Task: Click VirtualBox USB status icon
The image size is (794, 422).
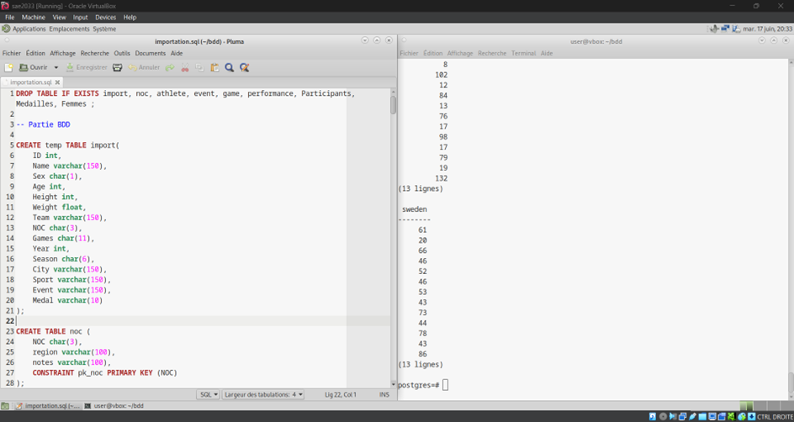Action: [x=692, y=417]
